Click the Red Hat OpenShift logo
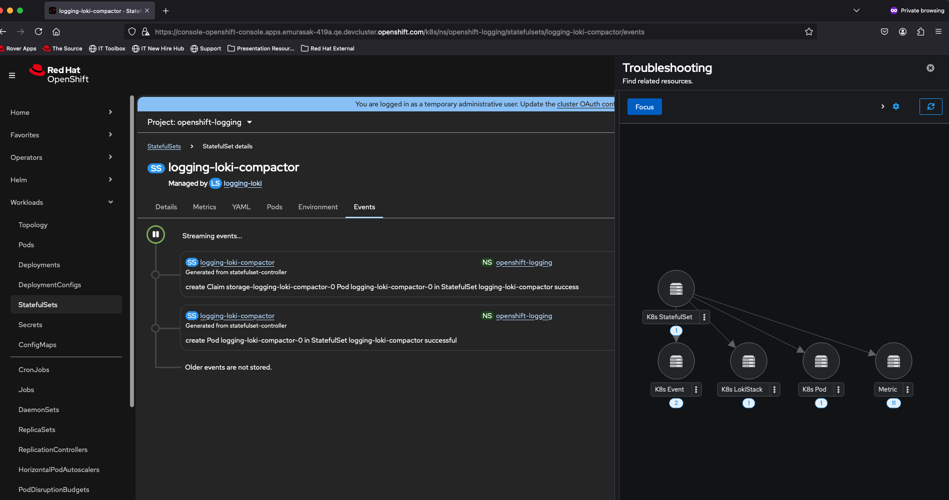 tap(59, 74)
